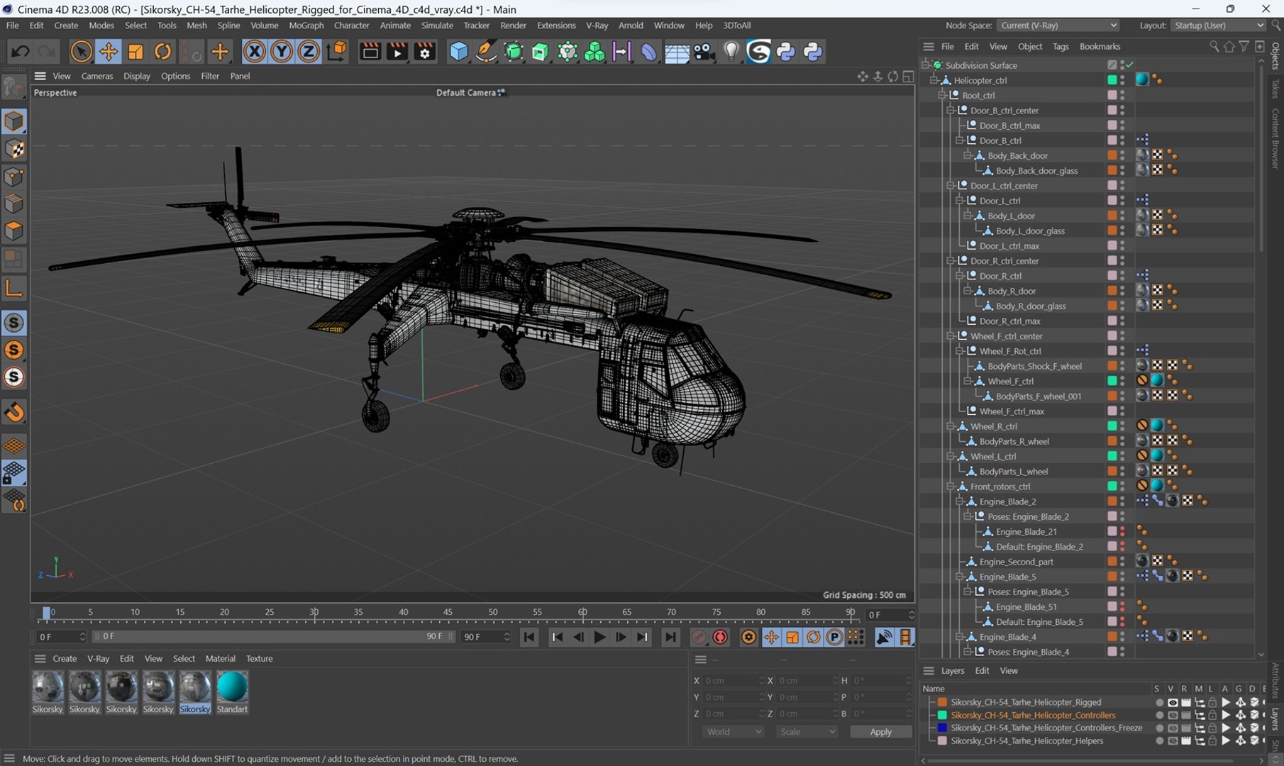Search Object Manager magnifier icon

tap(1214, 47)
